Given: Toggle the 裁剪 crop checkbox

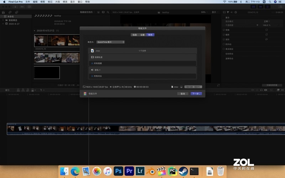Looking at the screenshot, I should coord(223,35).
